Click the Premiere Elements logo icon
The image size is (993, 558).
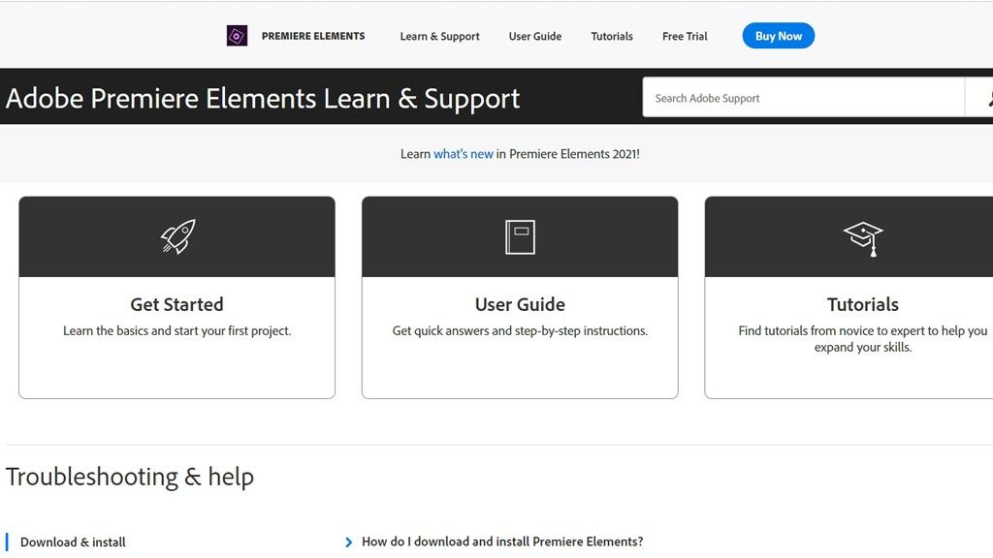coord(237,36)
